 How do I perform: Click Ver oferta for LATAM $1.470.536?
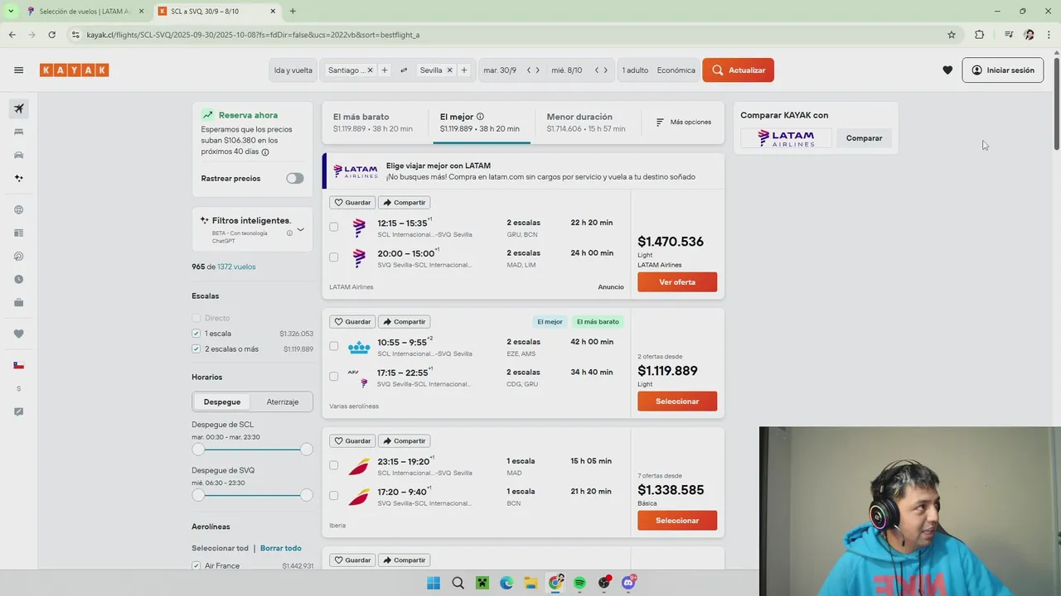pos(677,282)
